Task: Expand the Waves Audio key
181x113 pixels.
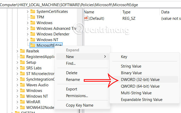Action: click(x=17, y=85)
